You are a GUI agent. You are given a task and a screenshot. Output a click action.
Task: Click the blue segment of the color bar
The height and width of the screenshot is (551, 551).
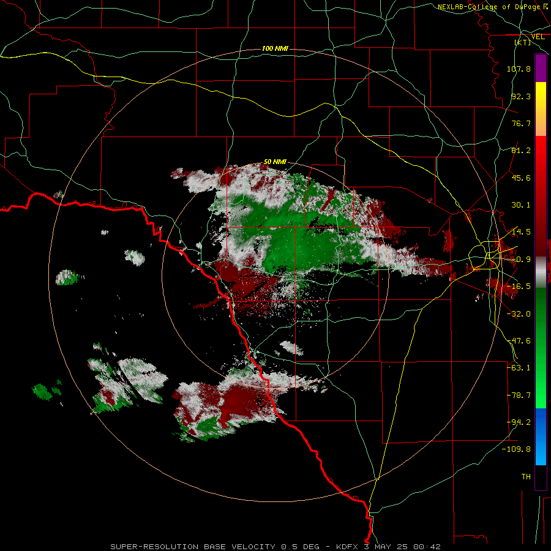pos(541,437)
